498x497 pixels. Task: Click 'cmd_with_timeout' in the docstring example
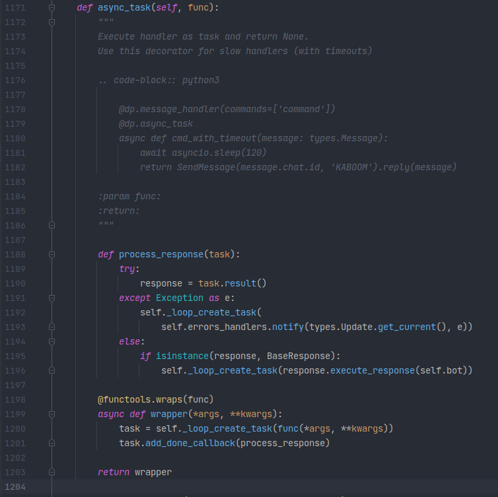214,139
